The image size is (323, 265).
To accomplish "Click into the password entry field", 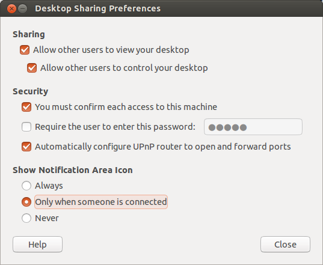I will click(x=253, y=127).
